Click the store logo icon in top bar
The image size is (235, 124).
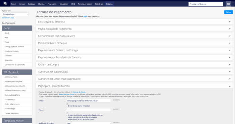click(x=5, y=4)
